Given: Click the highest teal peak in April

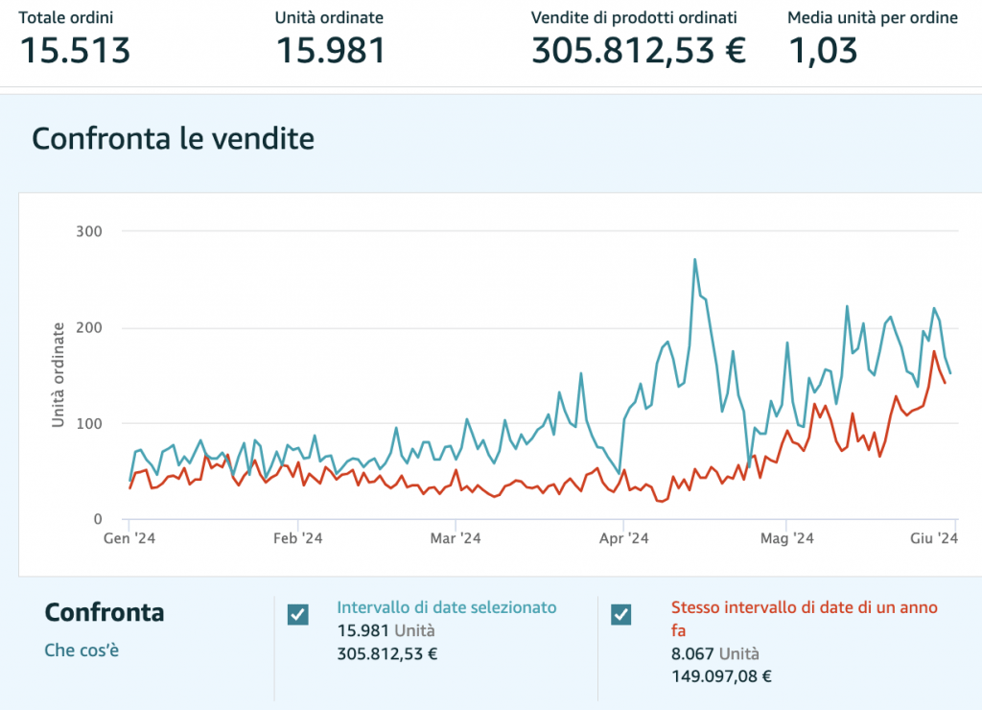Looking at the screenshot, I should pos(694,260).
